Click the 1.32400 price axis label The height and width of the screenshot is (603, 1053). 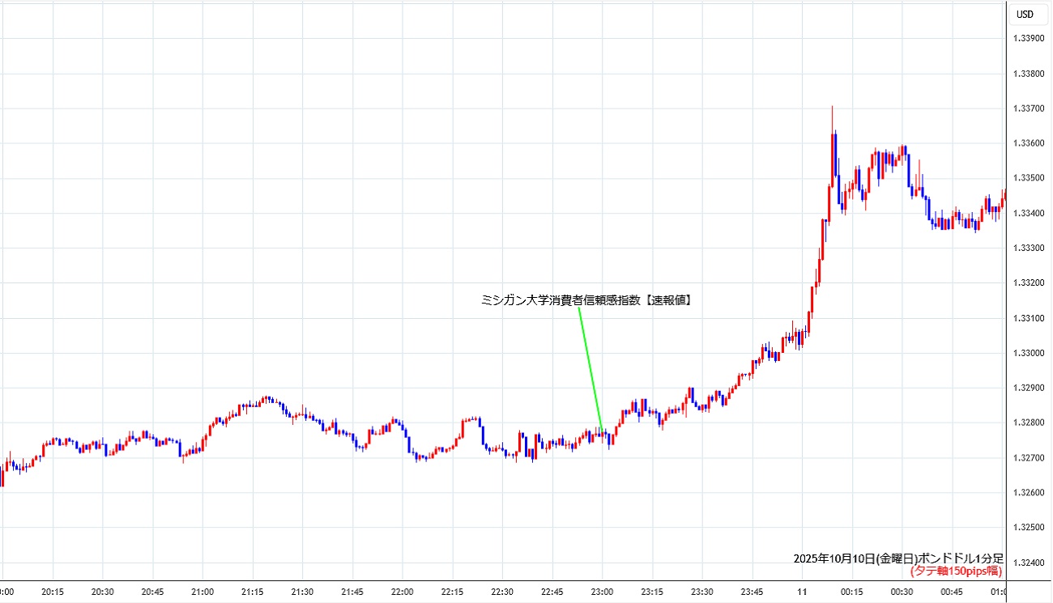tap(1027, 563)
